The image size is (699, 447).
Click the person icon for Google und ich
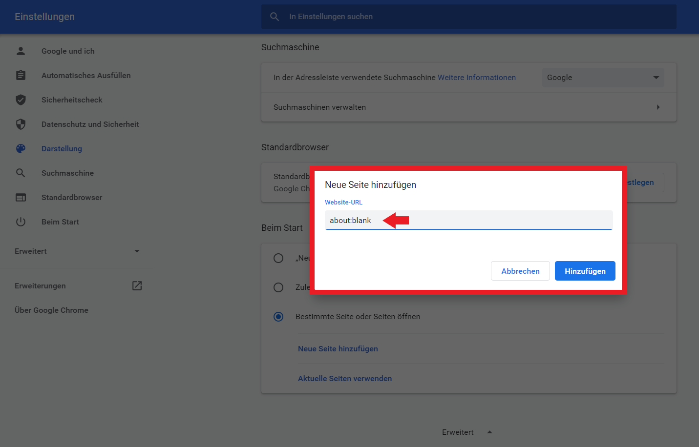click(x=21, y=51)
